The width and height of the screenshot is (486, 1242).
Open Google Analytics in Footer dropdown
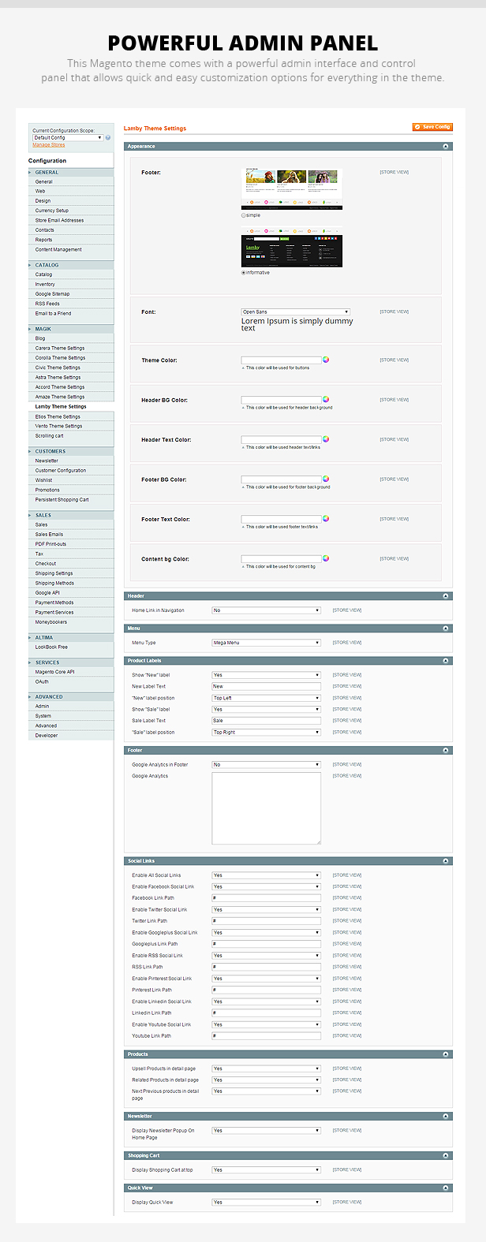(267, 765)
